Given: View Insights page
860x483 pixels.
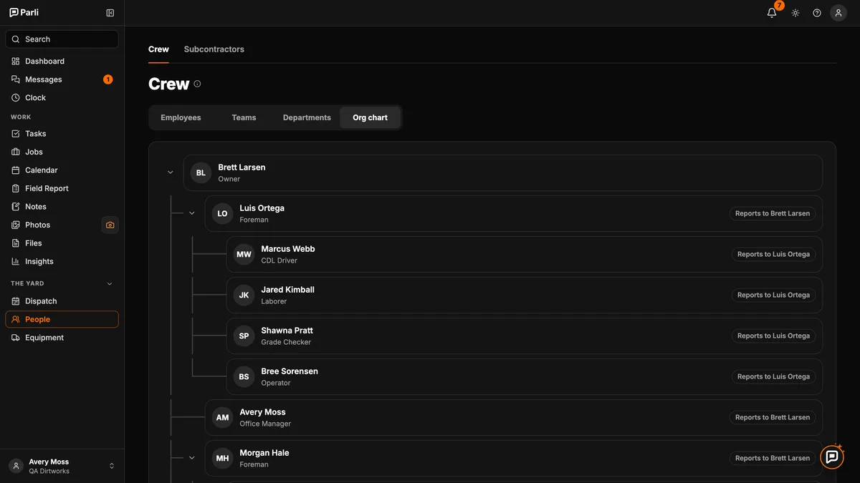Looking at the screenshot, I should 62,261.
